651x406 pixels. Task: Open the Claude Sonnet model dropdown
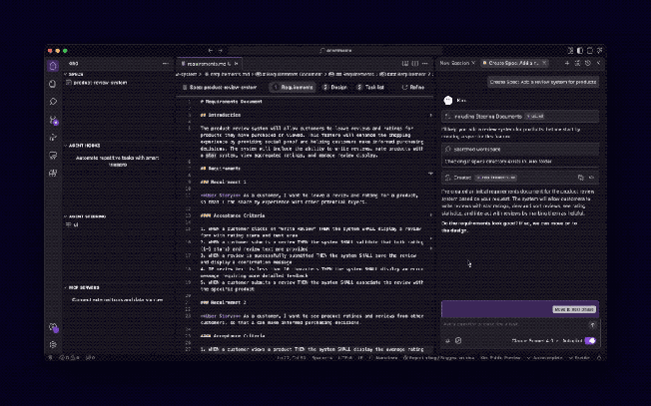(x=535, y=341)
